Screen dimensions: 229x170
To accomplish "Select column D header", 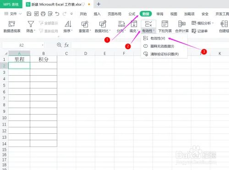I will (x=86, y=54).
